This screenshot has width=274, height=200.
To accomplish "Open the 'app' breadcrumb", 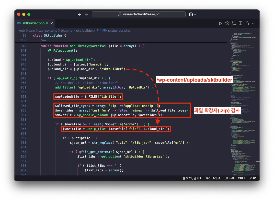I will [x=32, y=31].
